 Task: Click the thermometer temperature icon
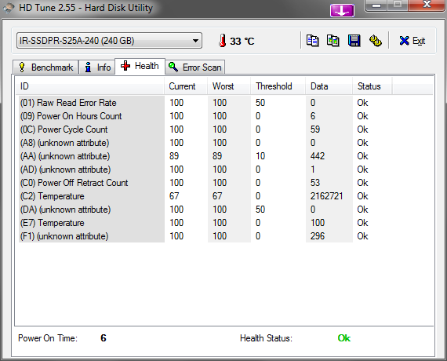[223, 41]
